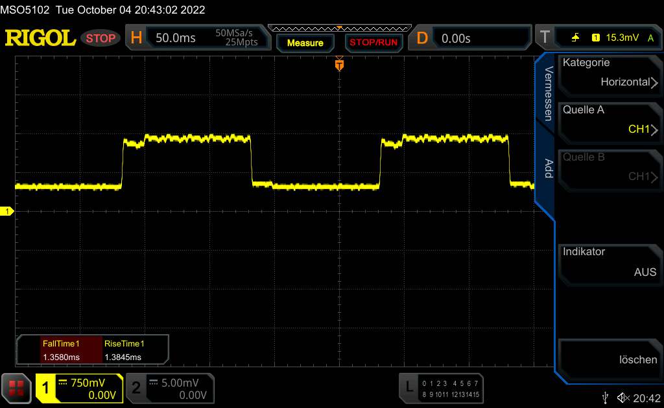Select the grey channel 2 number badge
The height and width of the screenshot is (408, 664).
point(136,388)
